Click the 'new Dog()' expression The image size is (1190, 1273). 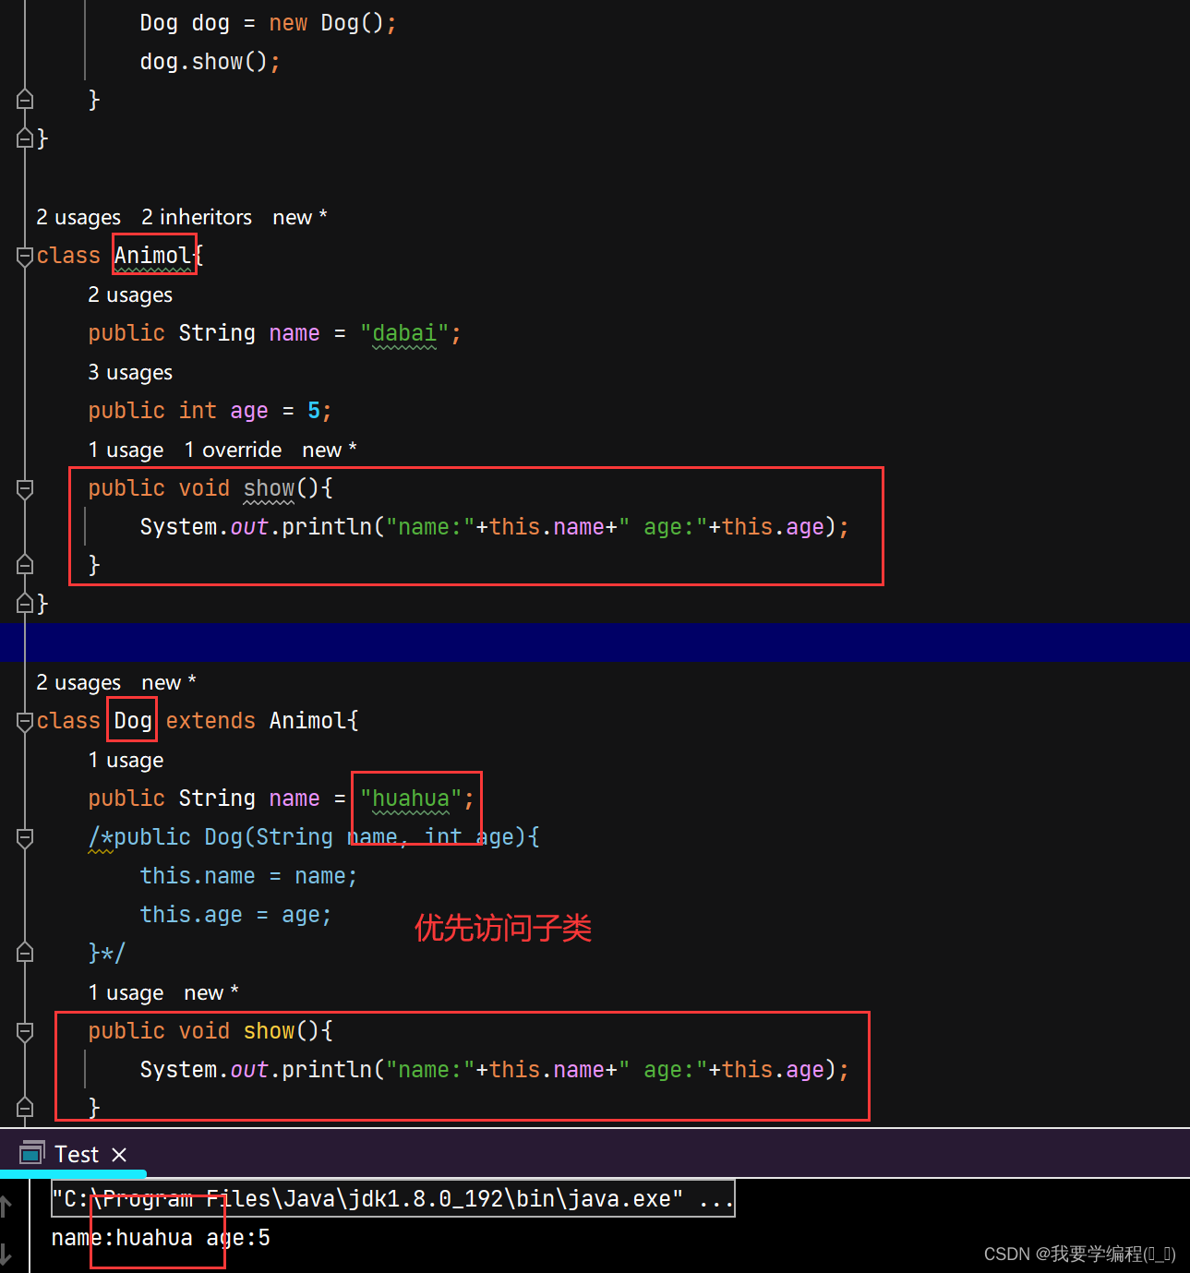pos(326,23)
